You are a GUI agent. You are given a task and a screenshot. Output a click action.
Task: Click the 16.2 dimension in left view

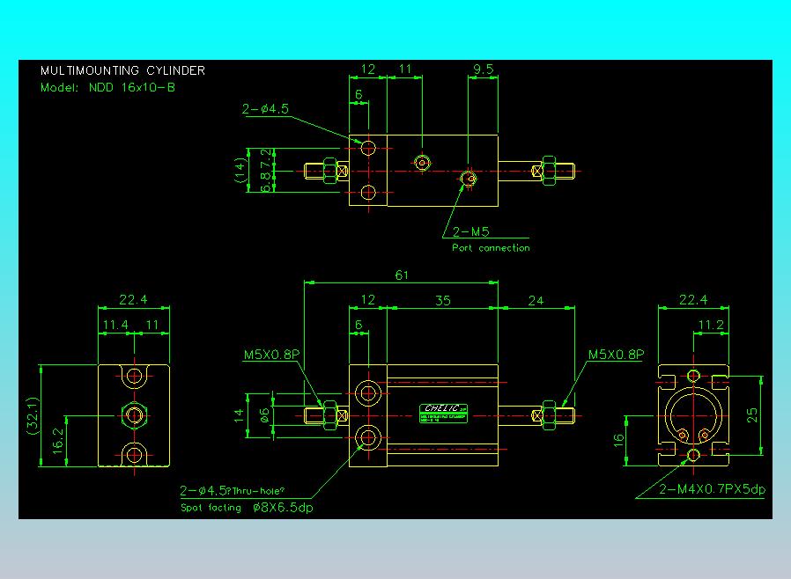(x=58, y=441)
